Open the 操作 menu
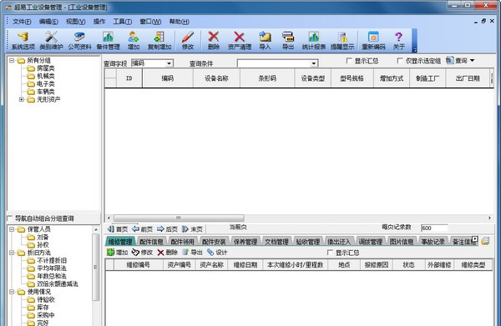The image size is (501, 326). [99, 22]
